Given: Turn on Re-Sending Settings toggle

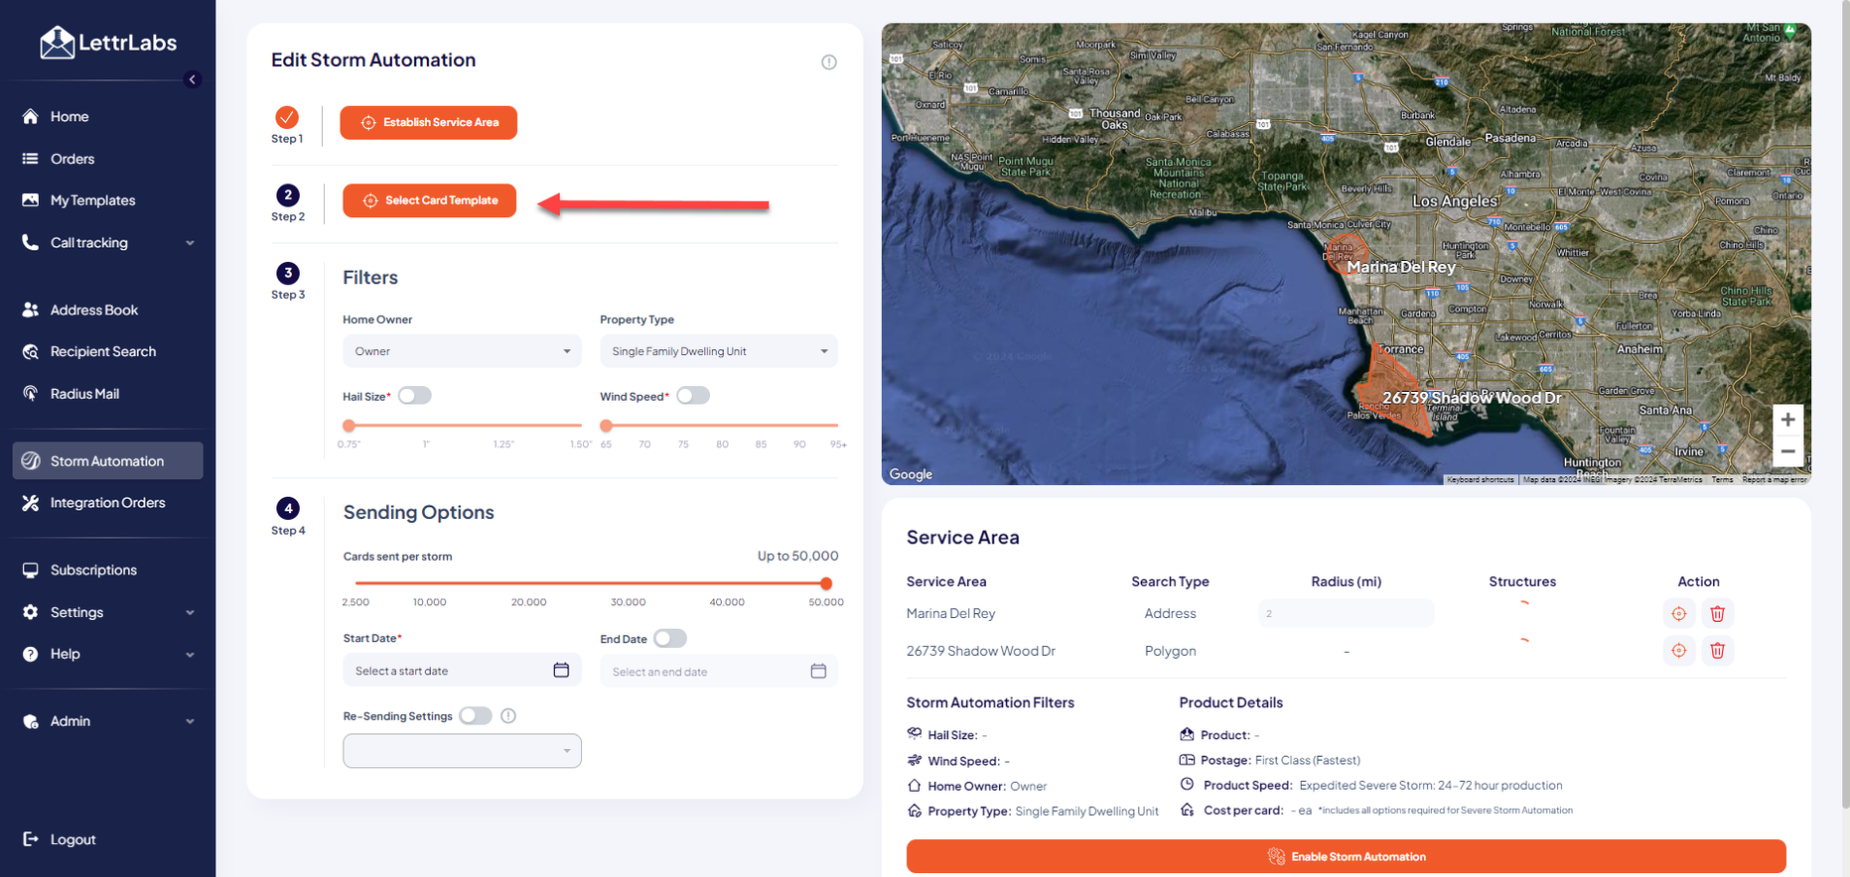Looking at the screenshot, I should 476,716.
